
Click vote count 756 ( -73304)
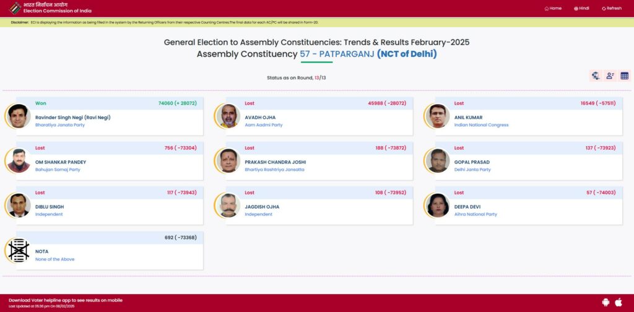coord(180,149)
